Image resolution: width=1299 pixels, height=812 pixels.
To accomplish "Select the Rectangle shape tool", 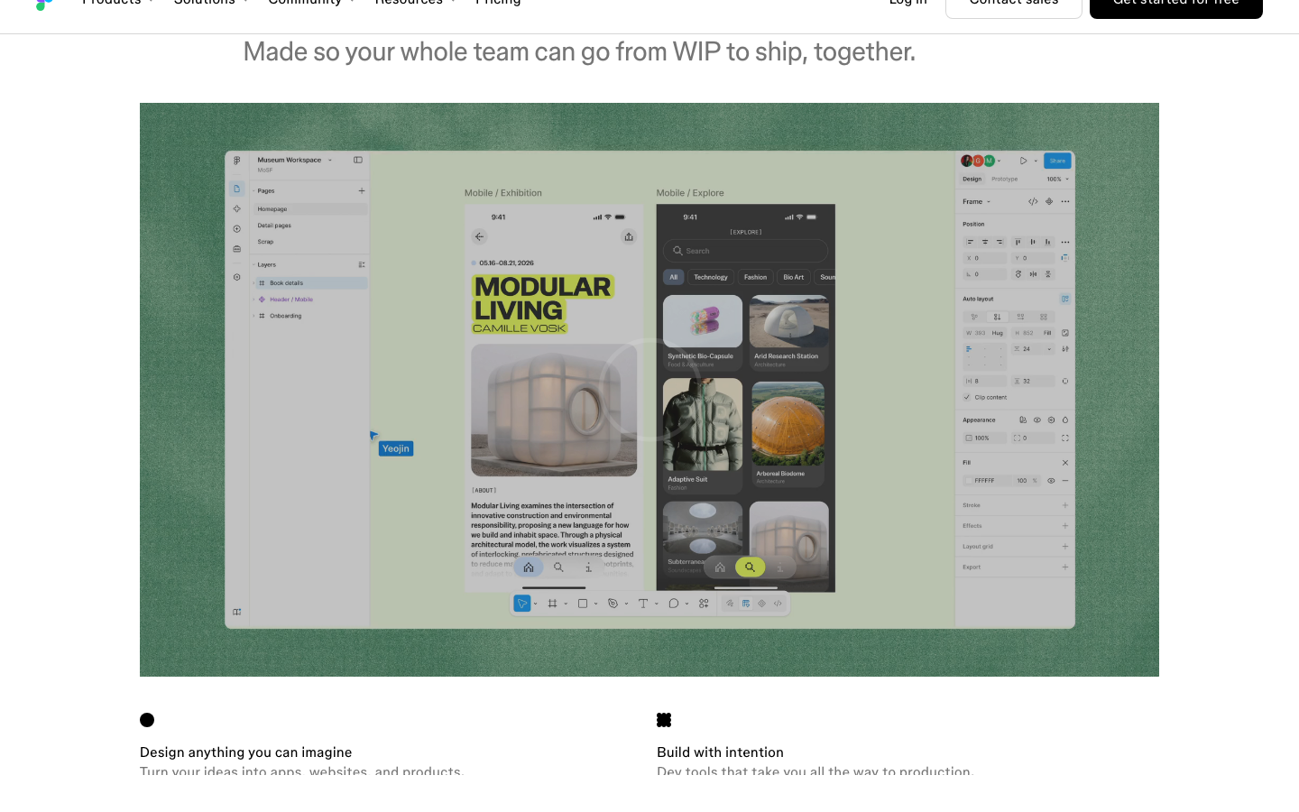I will pyautogui.click(x=583, y=604).
